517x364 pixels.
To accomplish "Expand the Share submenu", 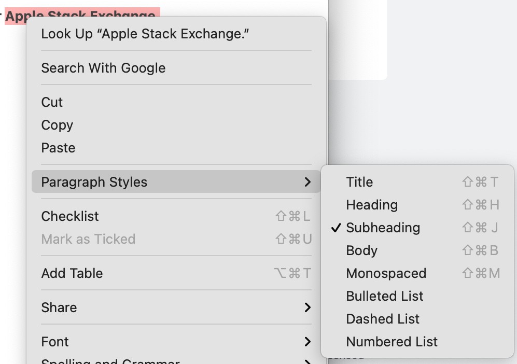I will [x=59, y=307].
